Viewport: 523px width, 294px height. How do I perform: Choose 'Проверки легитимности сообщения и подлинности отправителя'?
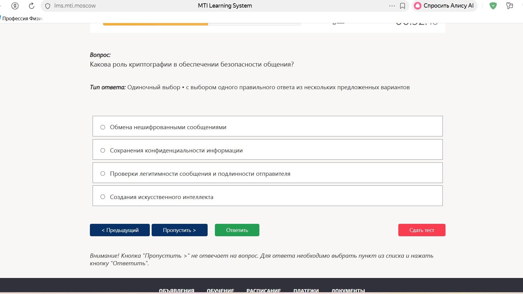pyautogui.click(x=268, y=173)
